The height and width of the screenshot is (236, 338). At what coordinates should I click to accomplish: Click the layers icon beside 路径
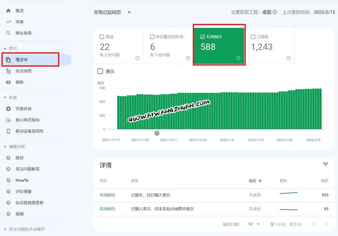8,158
